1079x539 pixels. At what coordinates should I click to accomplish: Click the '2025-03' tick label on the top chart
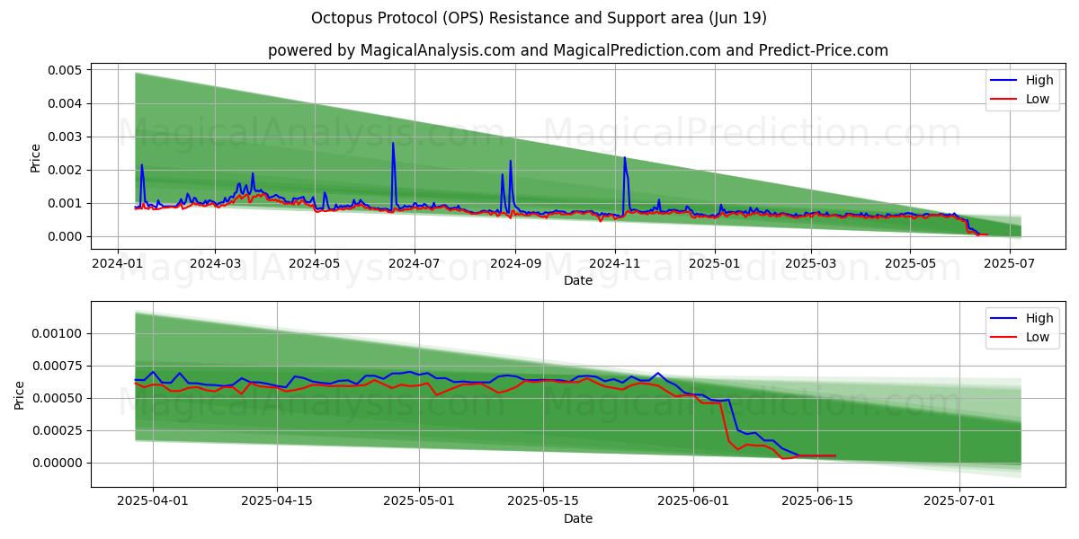(811, 264)
